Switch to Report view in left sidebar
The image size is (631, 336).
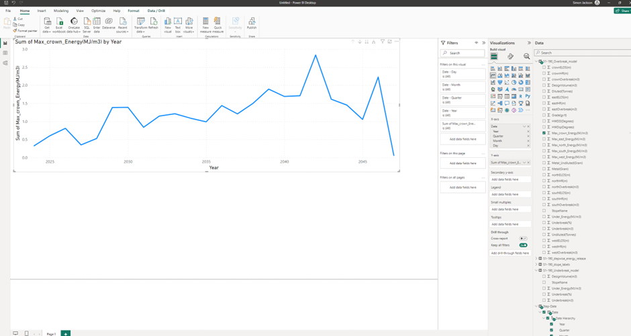point(5,43)
